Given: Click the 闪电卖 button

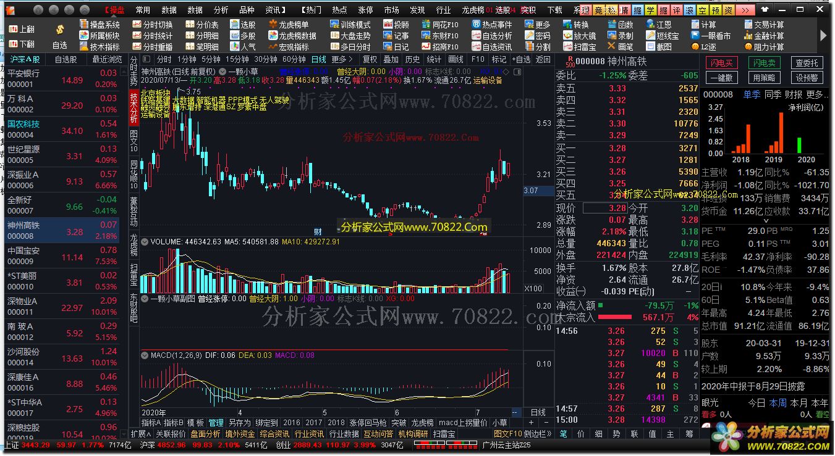Looking at the screenshot, I should point(764,63).
